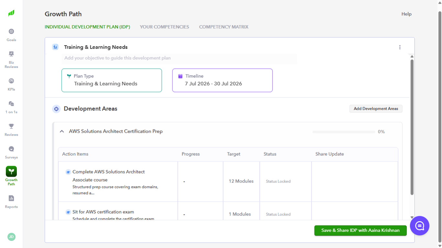Click the inner plan panel scrollbar
The image size is (442, 248).
point(412,127)
